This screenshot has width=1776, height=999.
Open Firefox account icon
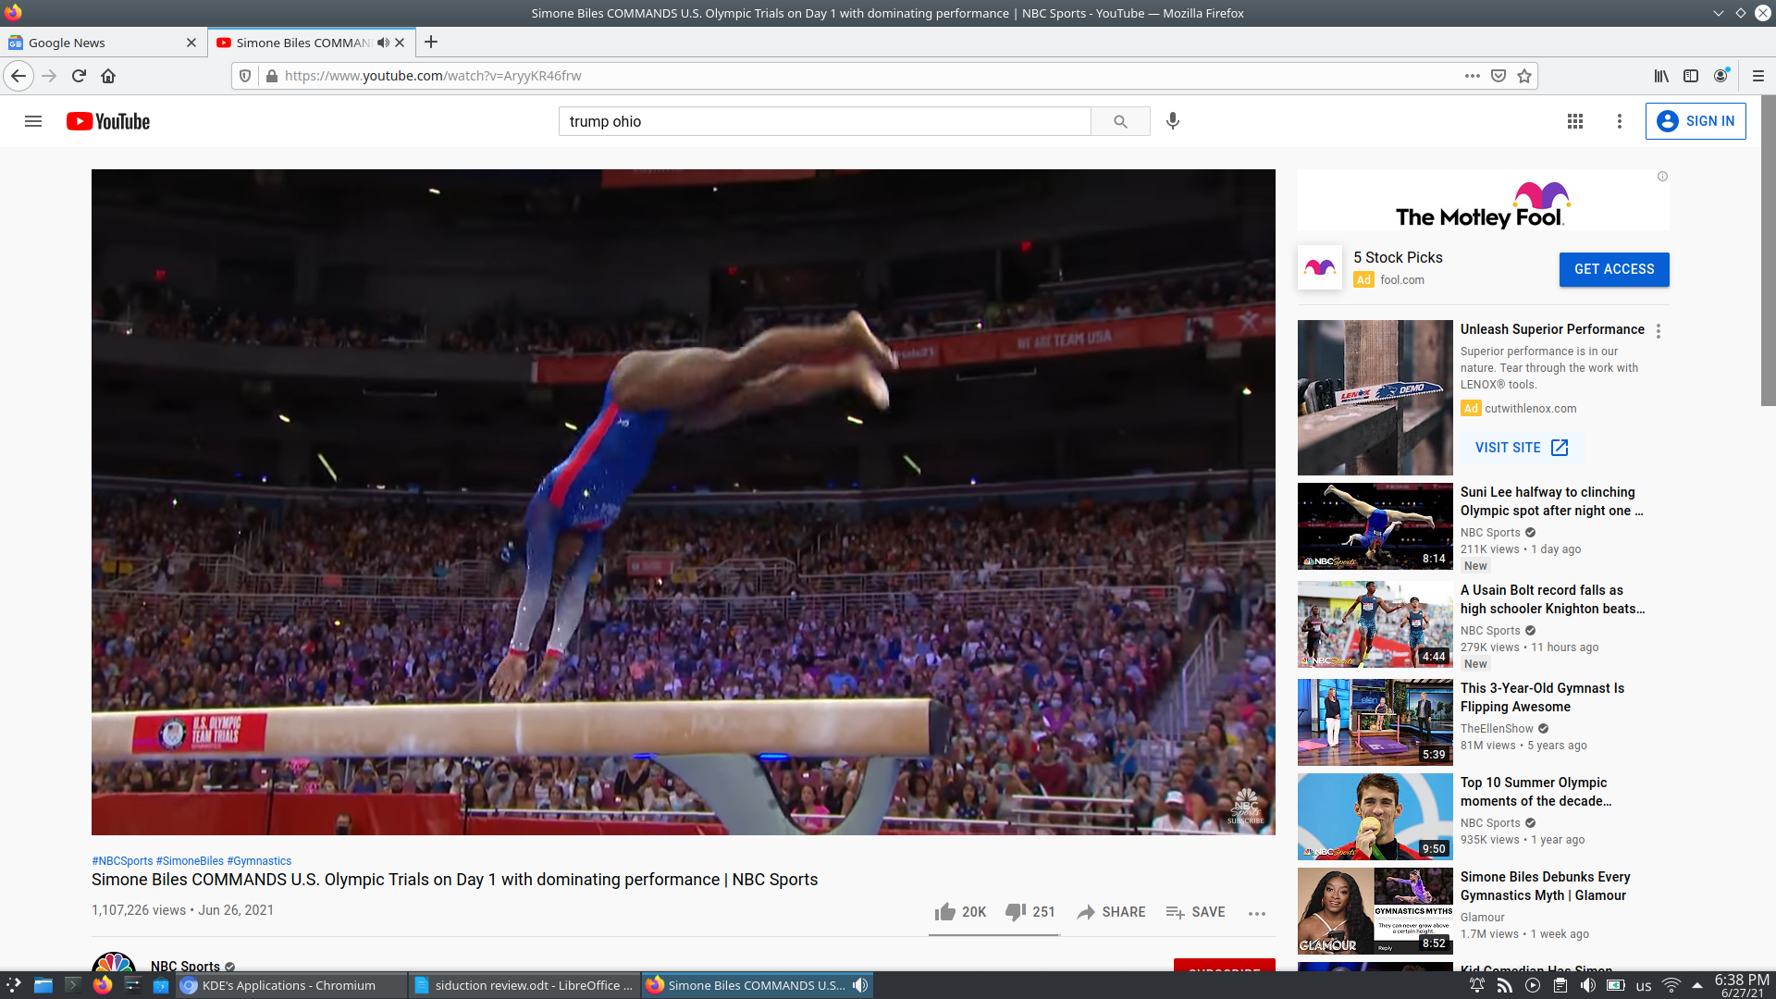point(1720,76)
